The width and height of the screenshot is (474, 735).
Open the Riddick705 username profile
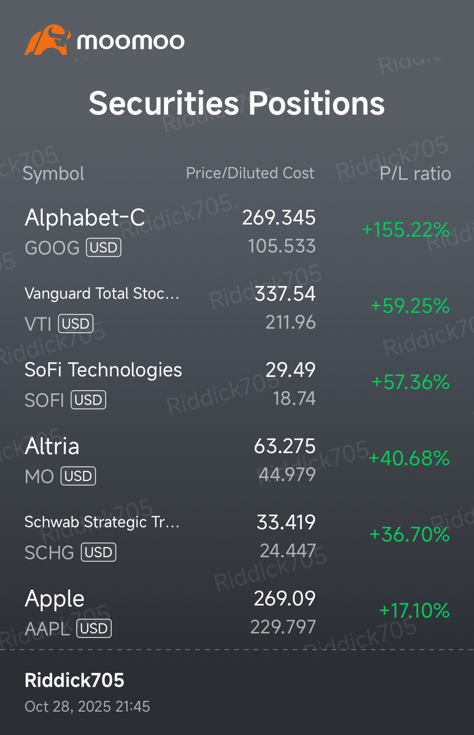pos(75,680)
